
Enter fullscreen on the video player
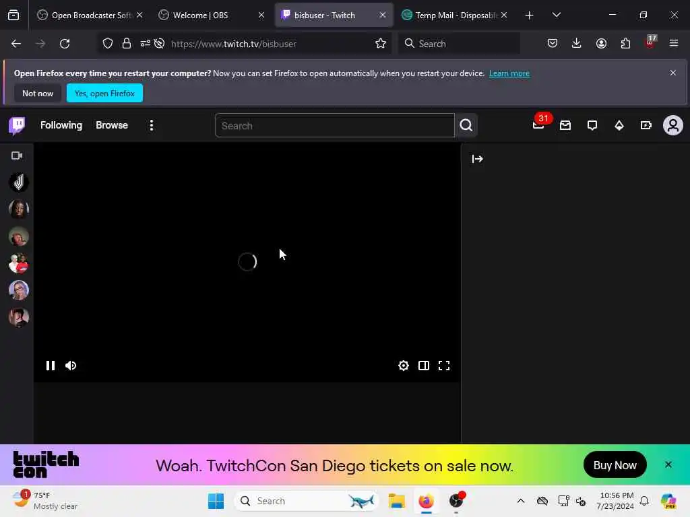pos(444,366)
